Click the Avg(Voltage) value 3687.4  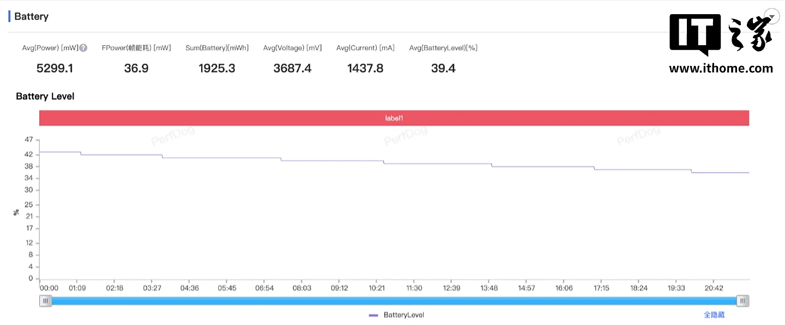pos(292,68)
